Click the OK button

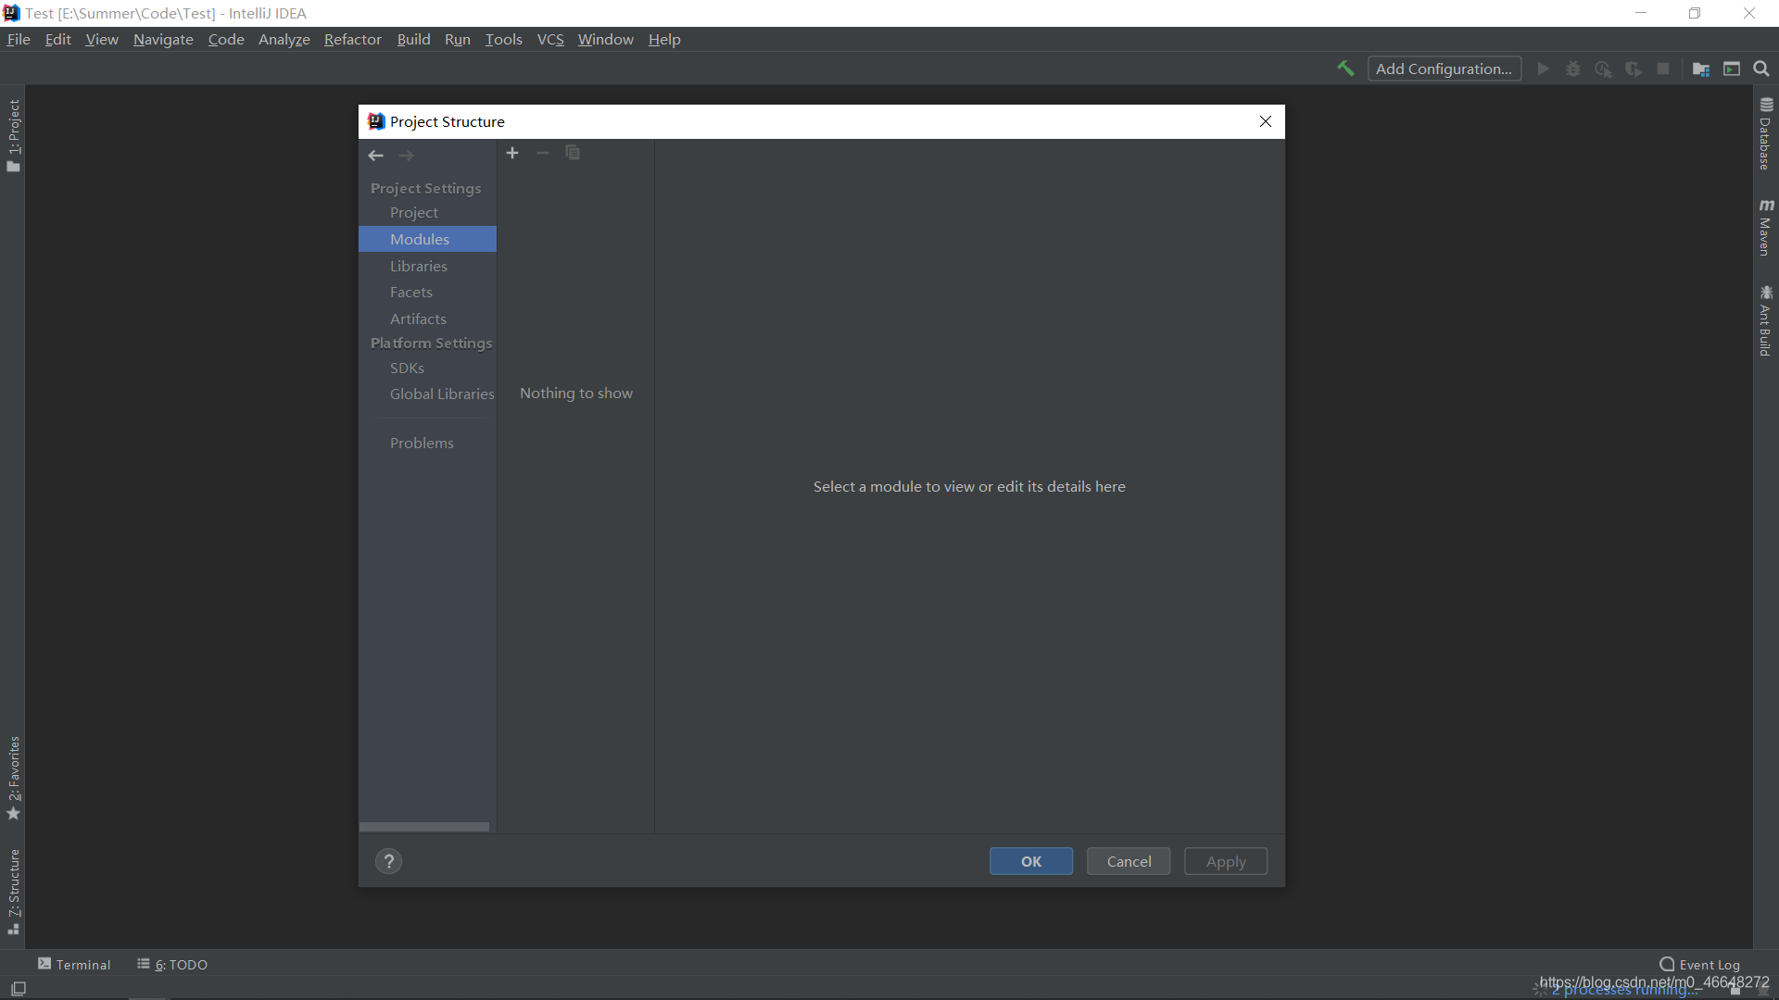[1031, 861]
